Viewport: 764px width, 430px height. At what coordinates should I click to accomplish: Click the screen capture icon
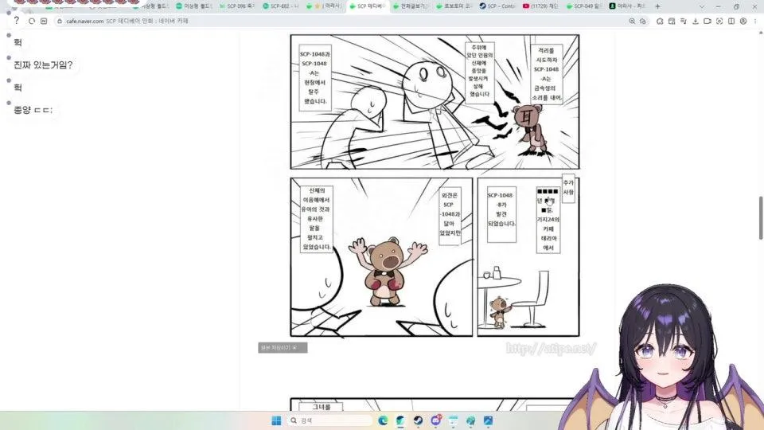click(x=719, y=21)
